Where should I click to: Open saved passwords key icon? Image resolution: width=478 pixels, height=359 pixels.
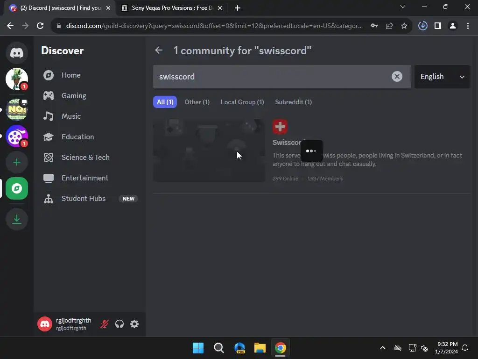coord(374,26)
